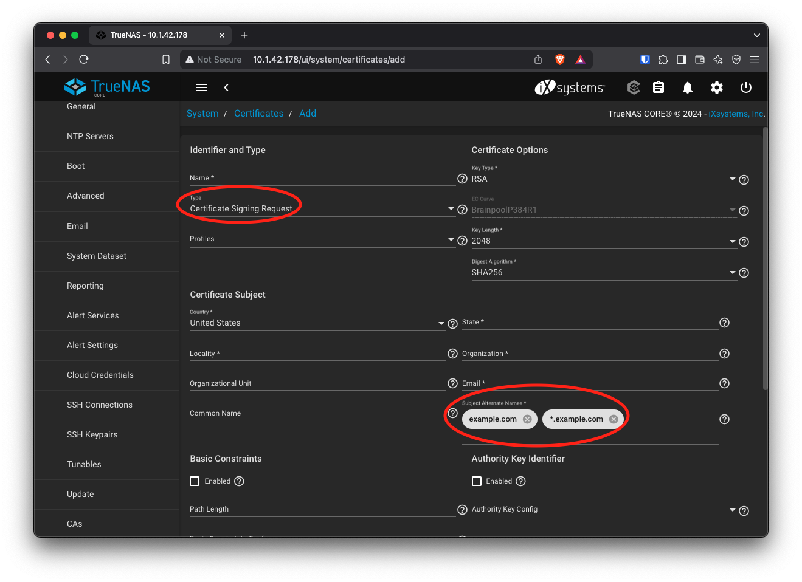Show help for Country field
Image resolution: width=802 pixels, height=582 pixels.
point(452,324)
